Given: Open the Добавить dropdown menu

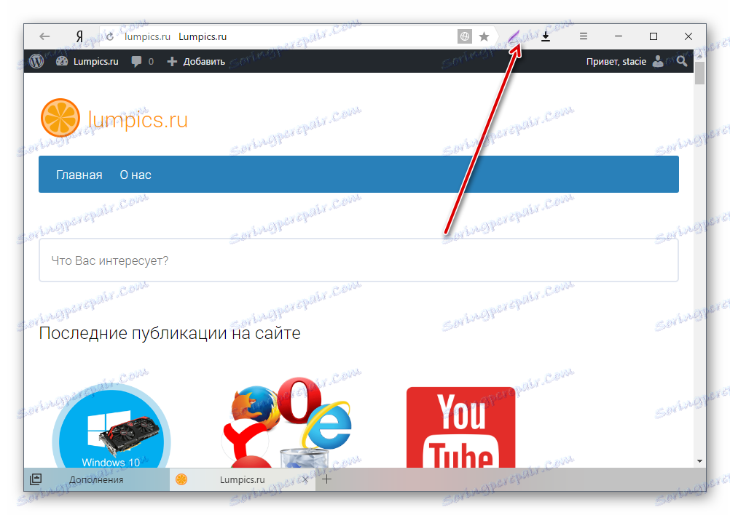Looking at the screenshot, I should click(x=196, y=61).
